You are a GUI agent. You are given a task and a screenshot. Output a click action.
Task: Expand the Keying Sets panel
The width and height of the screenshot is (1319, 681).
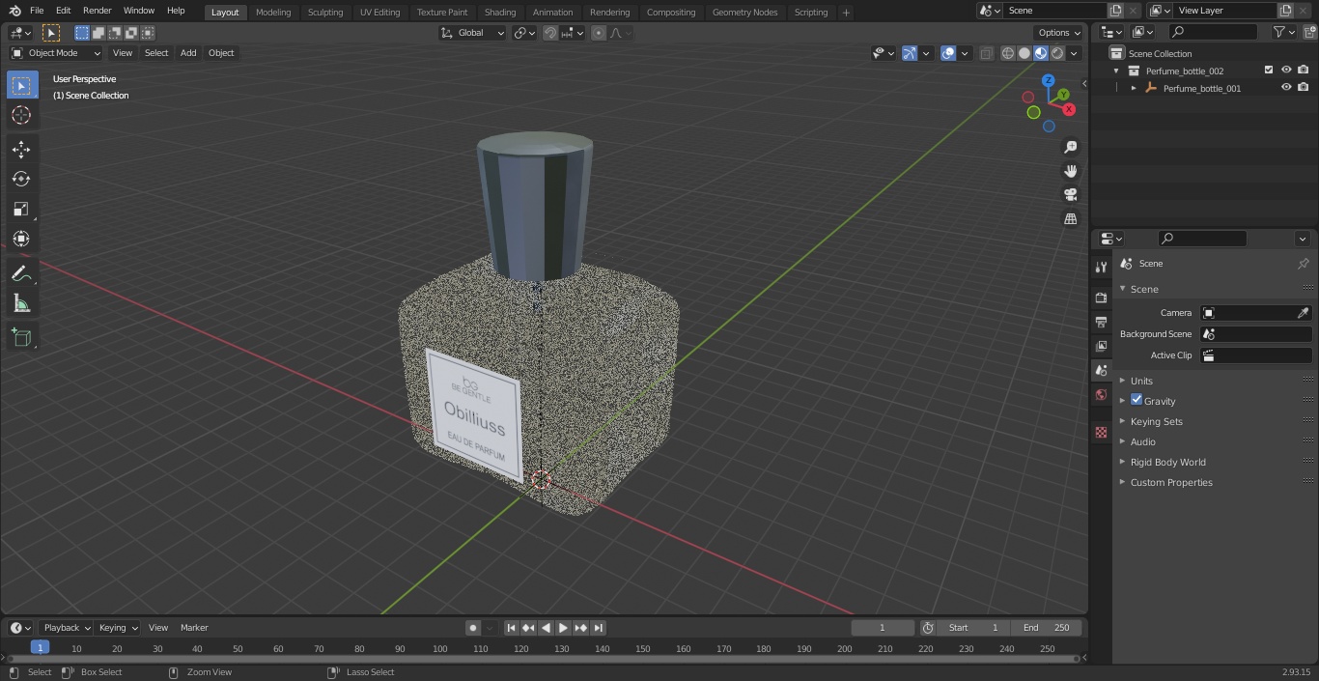(1156, 421)
